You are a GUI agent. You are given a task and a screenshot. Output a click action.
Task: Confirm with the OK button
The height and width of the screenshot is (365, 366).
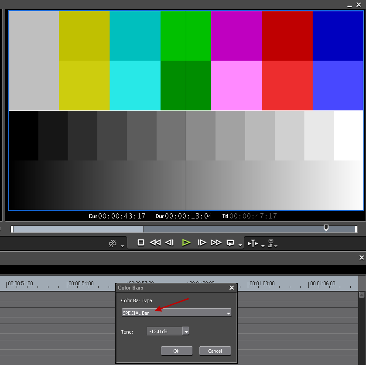coord(176,351)
